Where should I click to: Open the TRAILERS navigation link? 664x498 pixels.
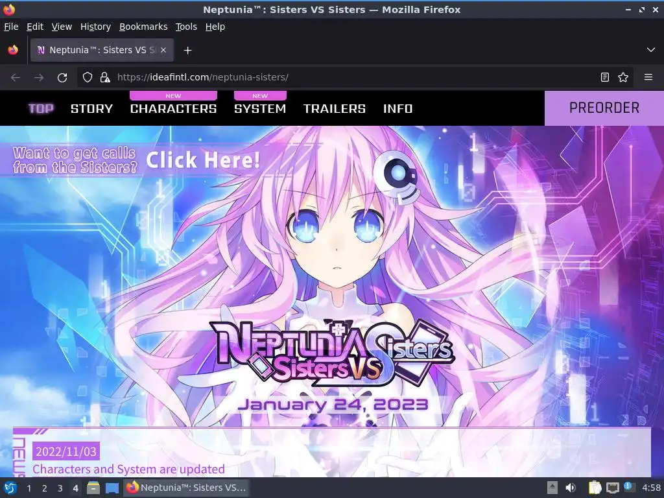pyautogui.click(x=335, y=109)
